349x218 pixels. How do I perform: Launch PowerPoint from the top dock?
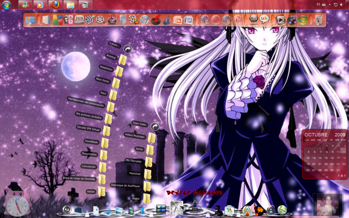point(178,20)
